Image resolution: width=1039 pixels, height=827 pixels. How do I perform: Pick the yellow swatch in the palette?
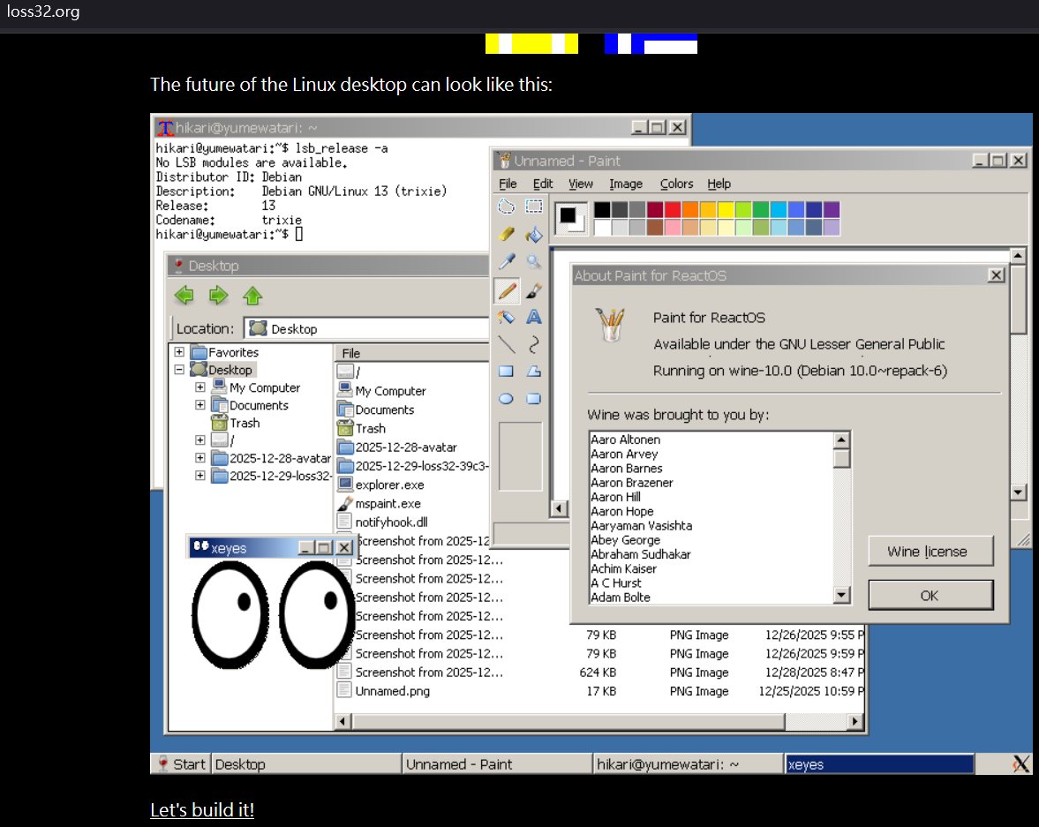coord(725,210)
